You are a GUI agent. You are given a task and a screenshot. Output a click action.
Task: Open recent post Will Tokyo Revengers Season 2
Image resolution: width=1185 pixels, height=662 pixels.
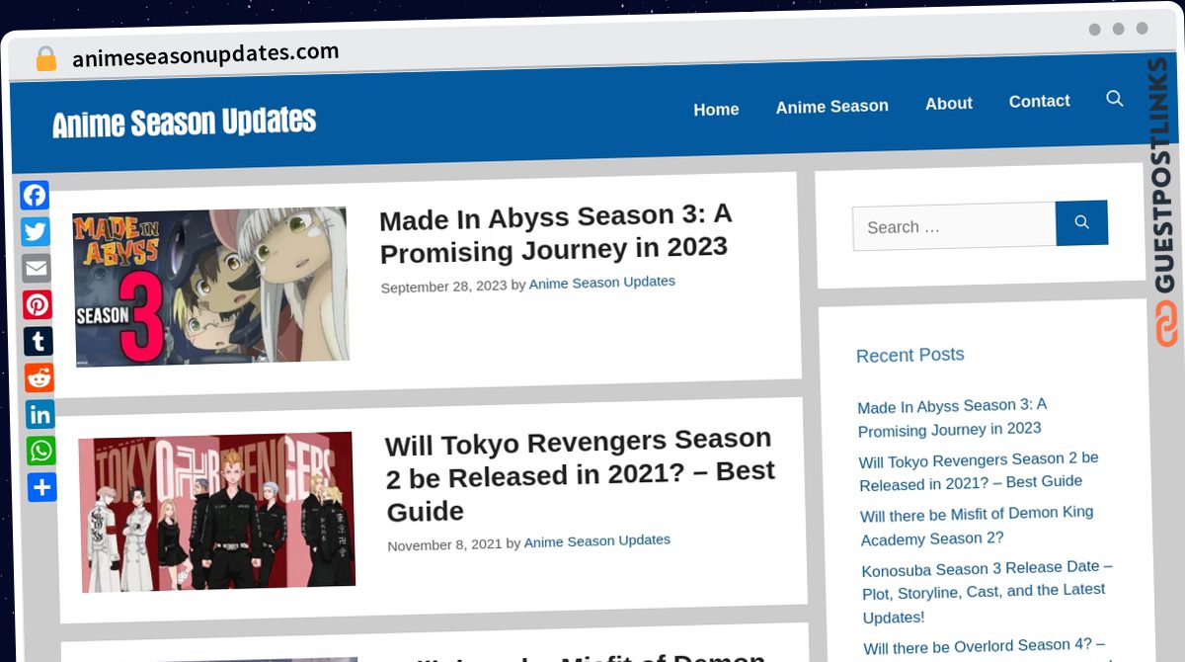pos(979,471)
